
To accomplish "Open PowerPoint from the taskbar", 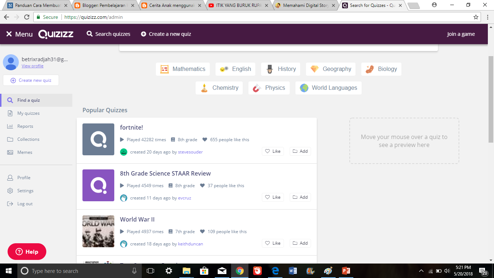I will coord(346,271).
